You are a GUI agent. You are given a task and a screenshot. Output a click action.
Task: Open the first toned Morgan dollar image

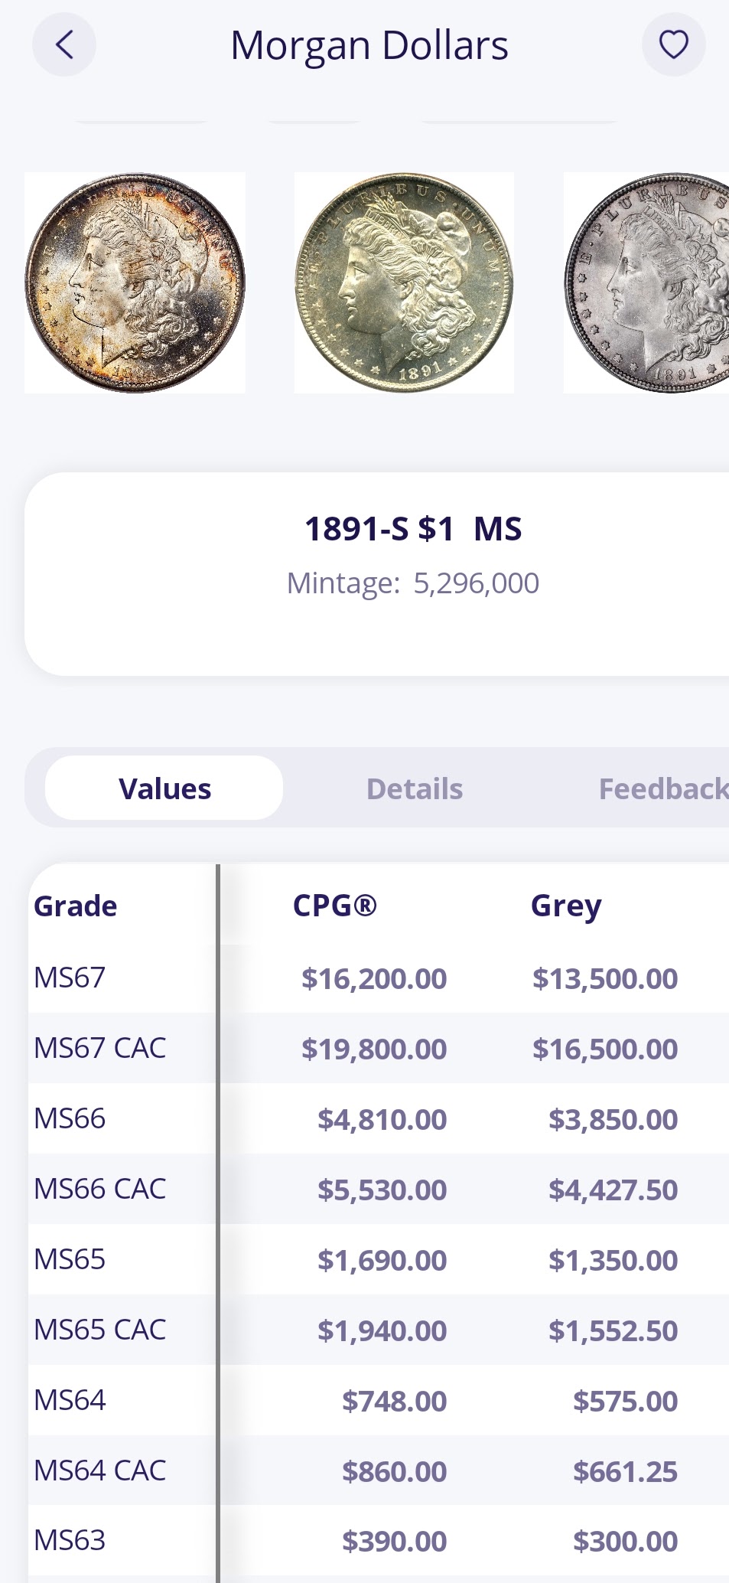[135, 282]
